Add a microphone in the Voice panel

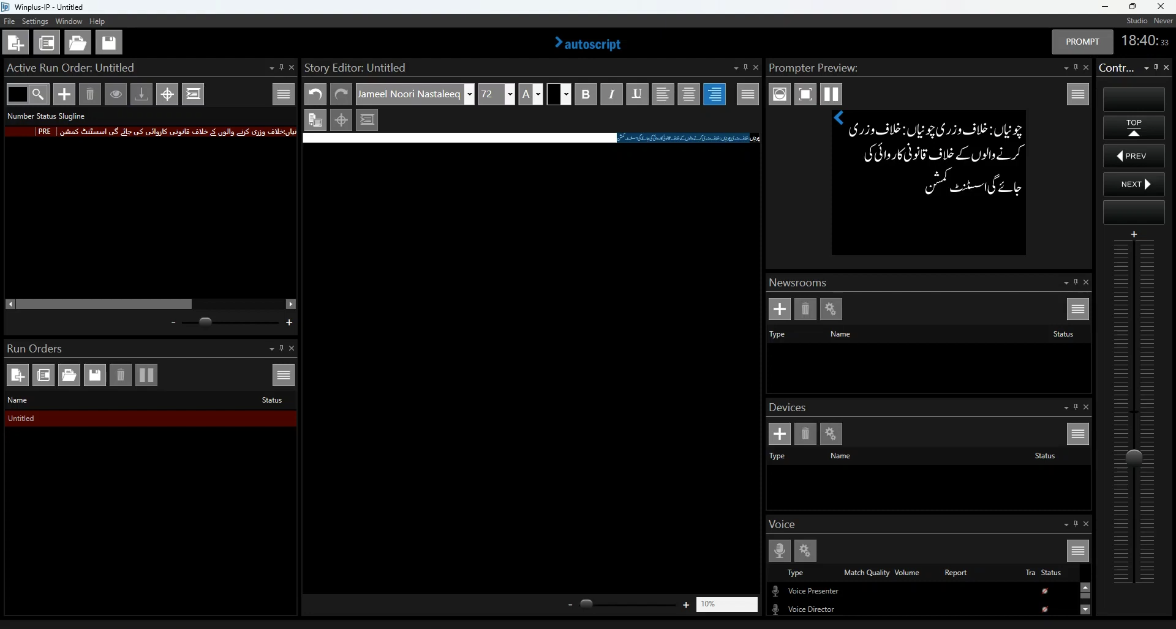click(x=779, y=550)
